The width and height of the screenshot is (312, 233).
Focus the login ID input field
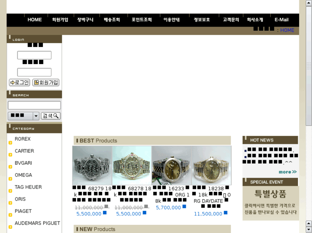pos(34,55)
